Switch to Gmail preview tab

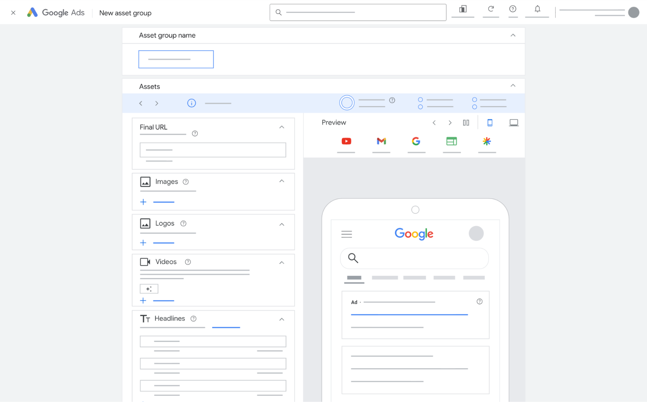[x=381, y=141]
